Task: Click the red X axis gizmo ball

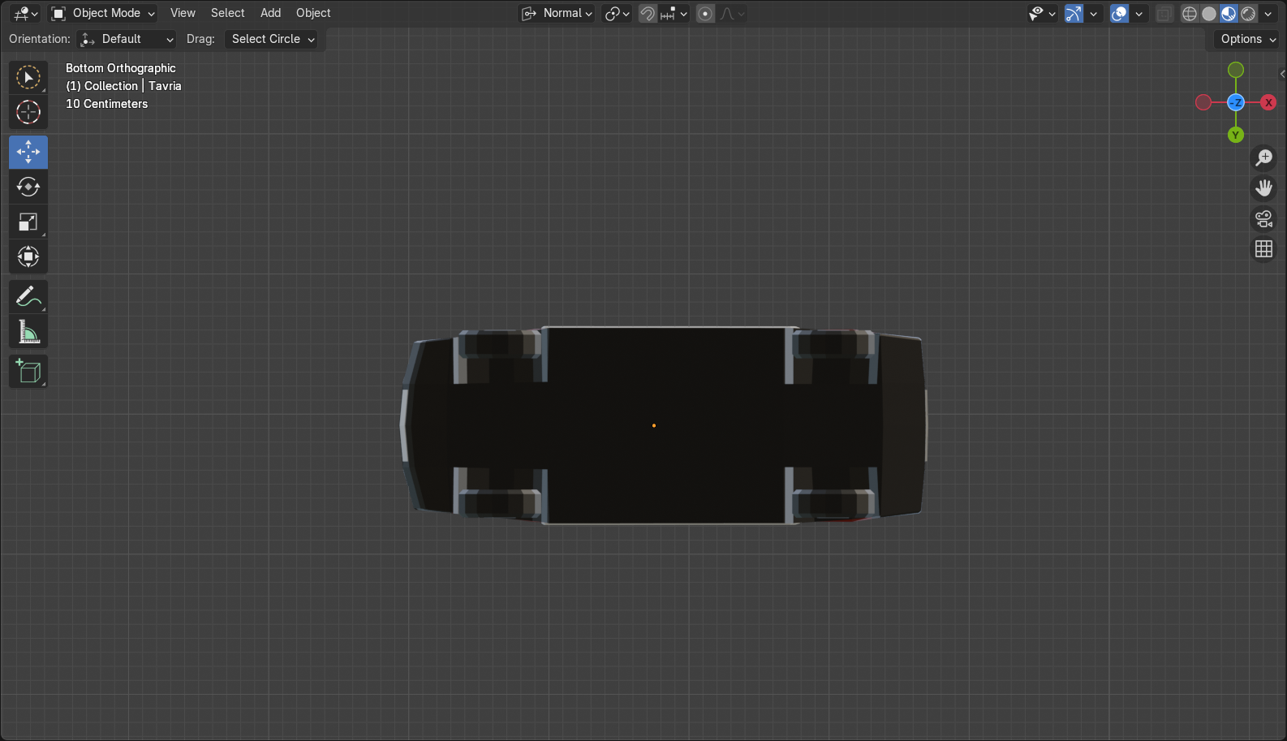Action: click(1268, 102)
